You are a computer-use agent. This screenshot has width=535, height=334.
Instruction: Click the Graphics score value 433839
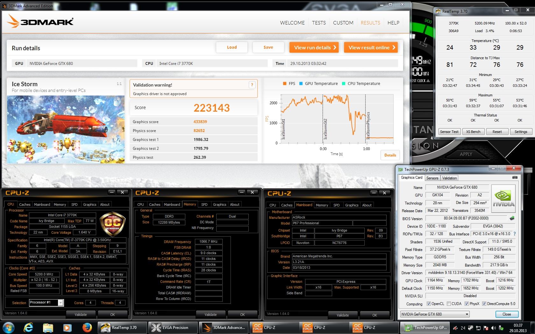tap(200, 122)
